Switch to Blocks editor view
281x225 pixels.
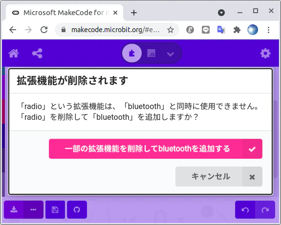(132, 53)
